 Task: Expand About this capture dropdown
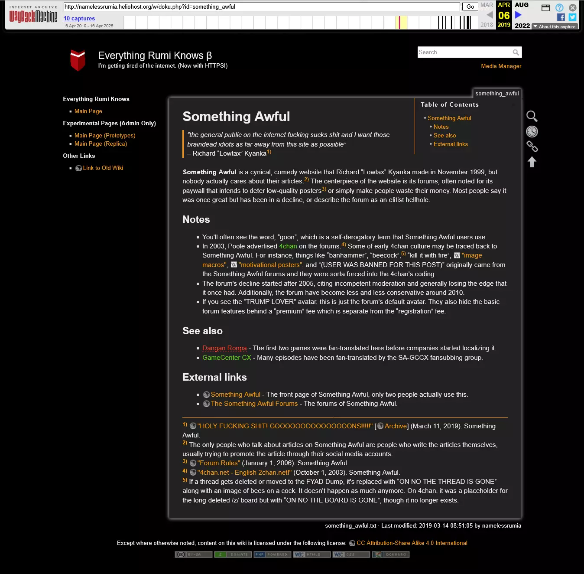(x=555, y=26)
